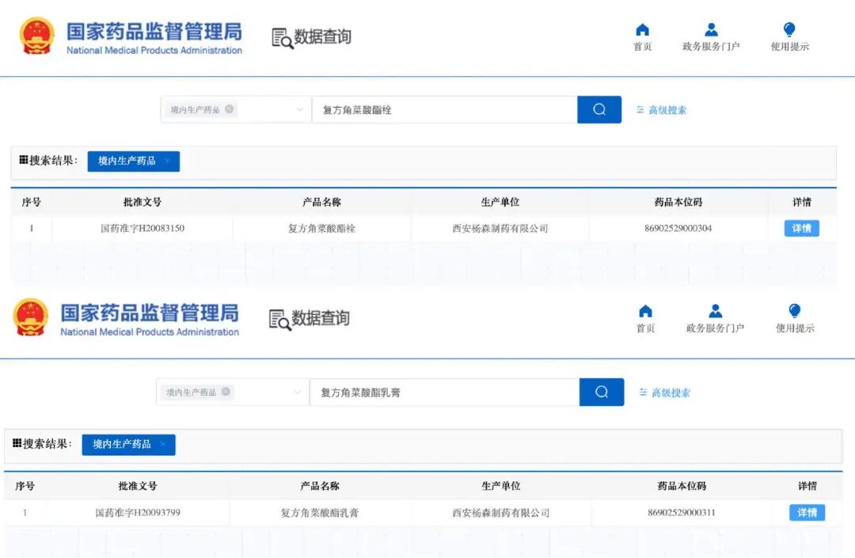Image resolution: width=855 pixels, height=558 pixels.
Task: Click search magnifier button for 复方角菜酸酯栓
Action: pyautogui.click(x=599, y=110)
